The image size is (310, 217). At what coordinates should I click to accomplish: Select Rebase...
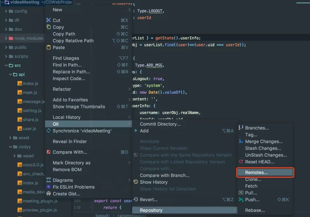[265, 210]
